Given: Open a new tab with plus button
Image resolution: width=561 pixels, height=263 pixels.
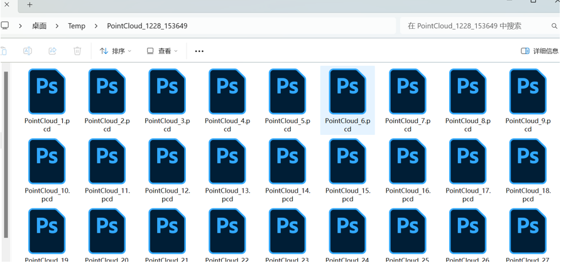Looking at the screenshot, I should click(30, 4).
